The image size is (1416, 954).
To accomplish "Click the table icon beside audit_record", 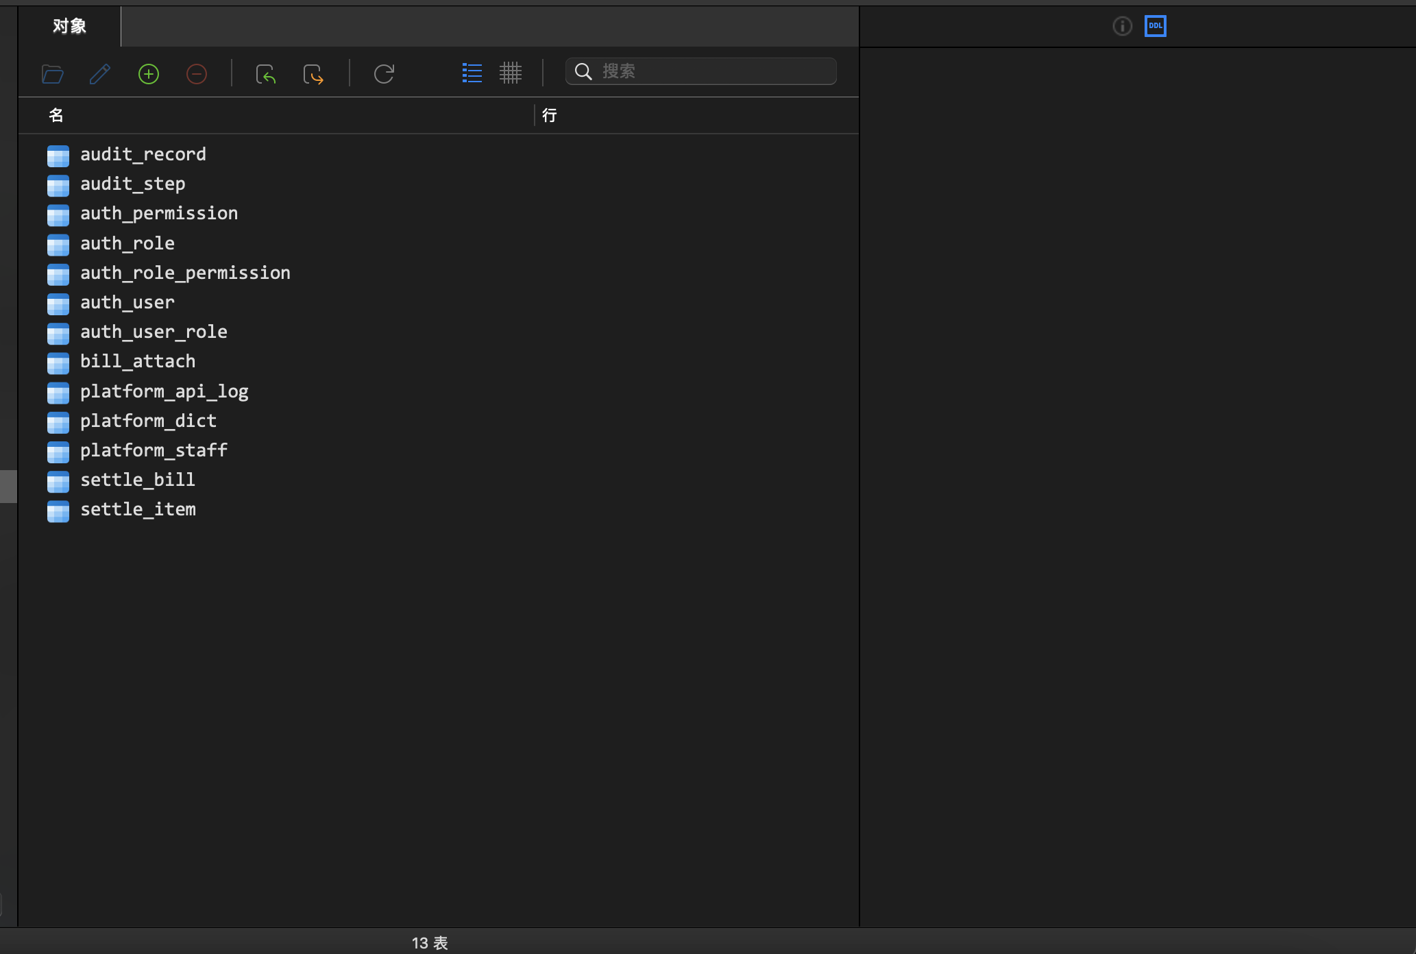I will pyautogui.click(x=58, y=156).
